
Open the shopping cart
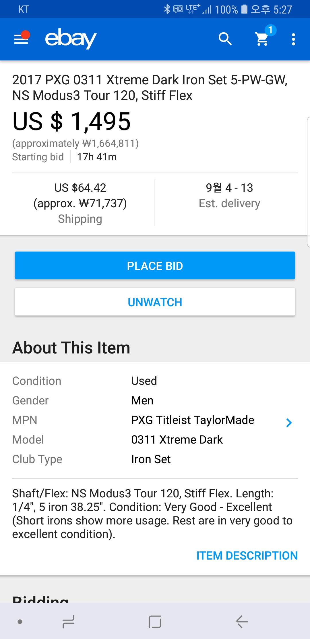262,39
